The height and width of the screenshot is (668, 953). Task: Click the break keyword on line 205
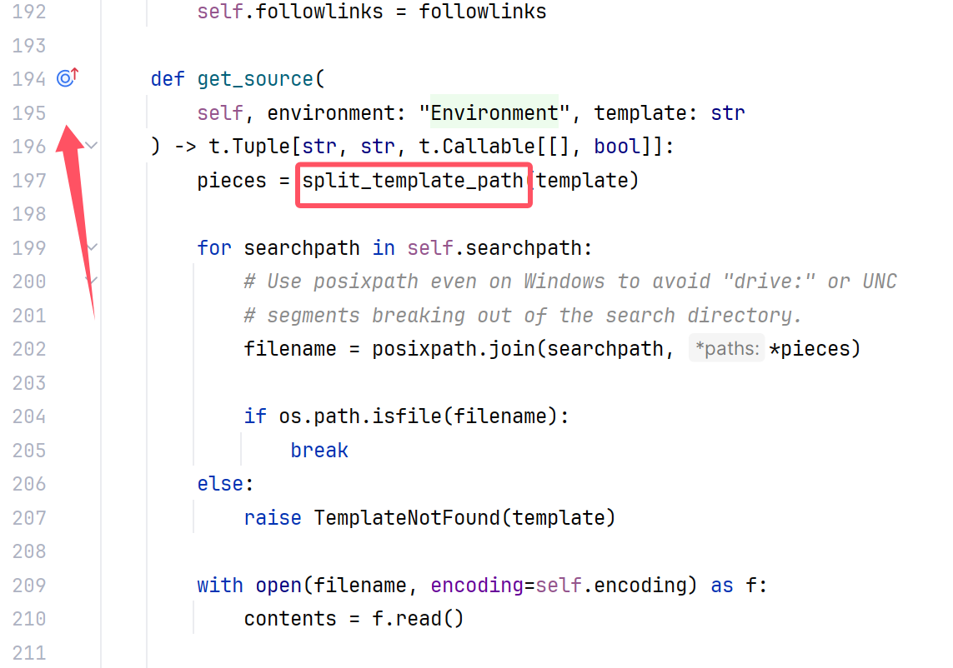(319, 450)
